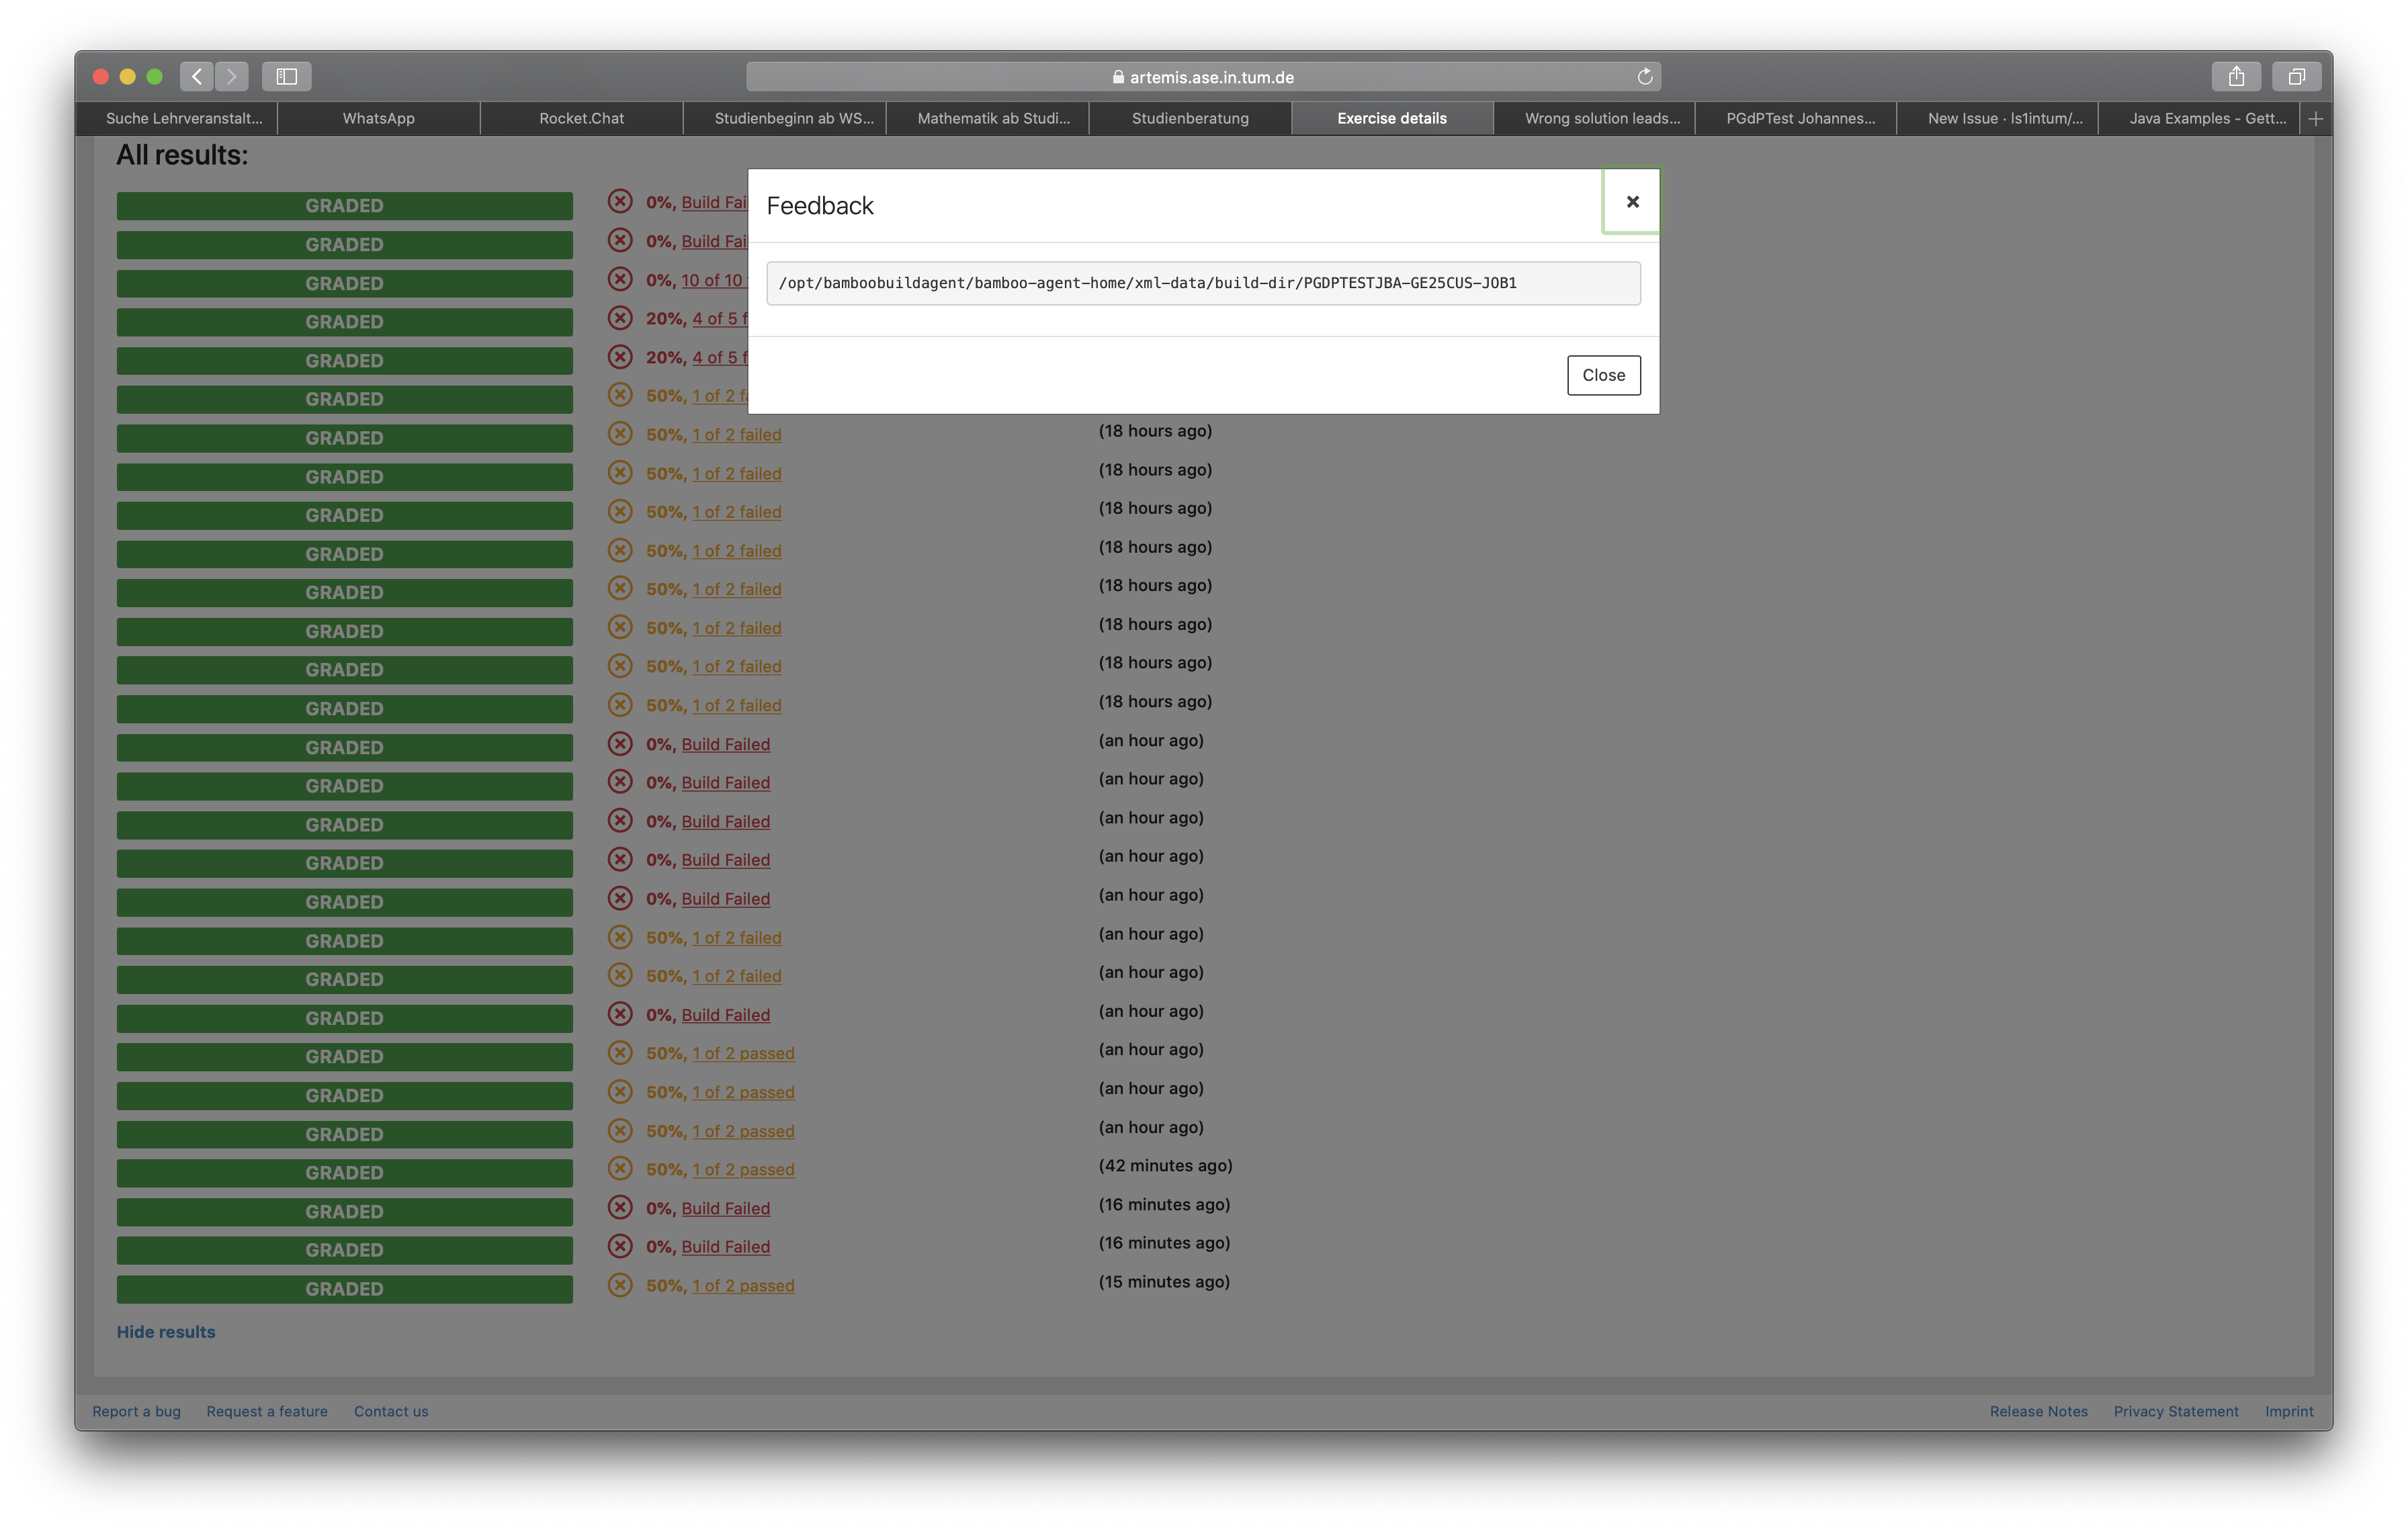
Task: Click the browser address bar
Action: tap(1203, 76)
